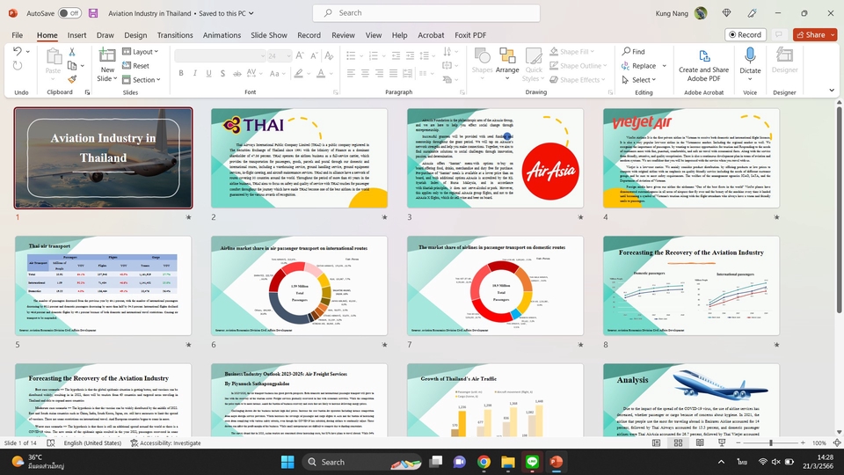Open Reading View from status bar
This screenshot has width=844, height=475.
pos(700,442)
